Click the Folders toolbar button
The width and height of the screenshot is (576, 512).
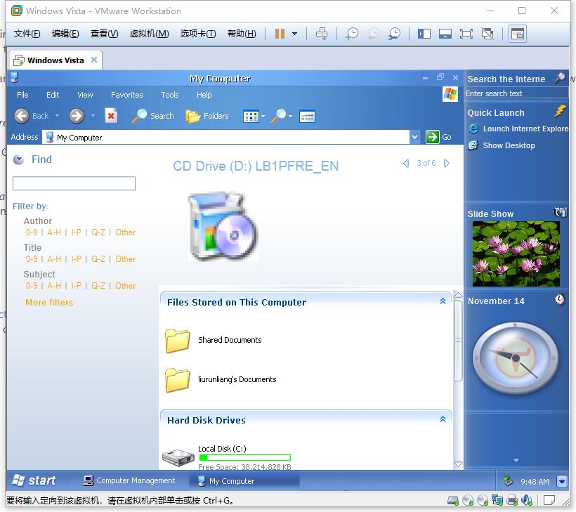pos(207,116)
